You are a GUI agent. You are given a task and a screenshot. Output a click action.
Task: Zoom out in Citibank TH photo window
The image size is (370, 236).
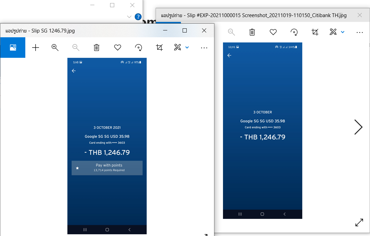point(232,32)
